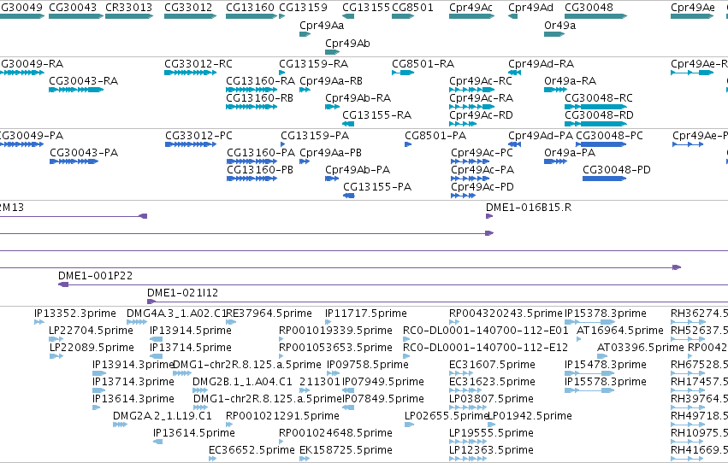
Task: Click gene feature CG13160
Action: [252, 16]
